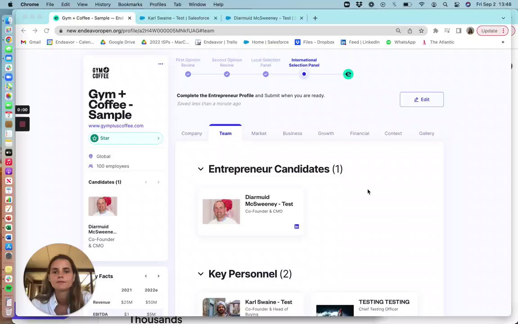Click the First Opinion Review checkmark step

[188, 74]
